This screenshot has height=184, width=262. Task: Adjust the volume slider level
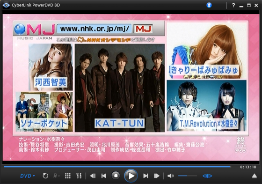[188, 176]
